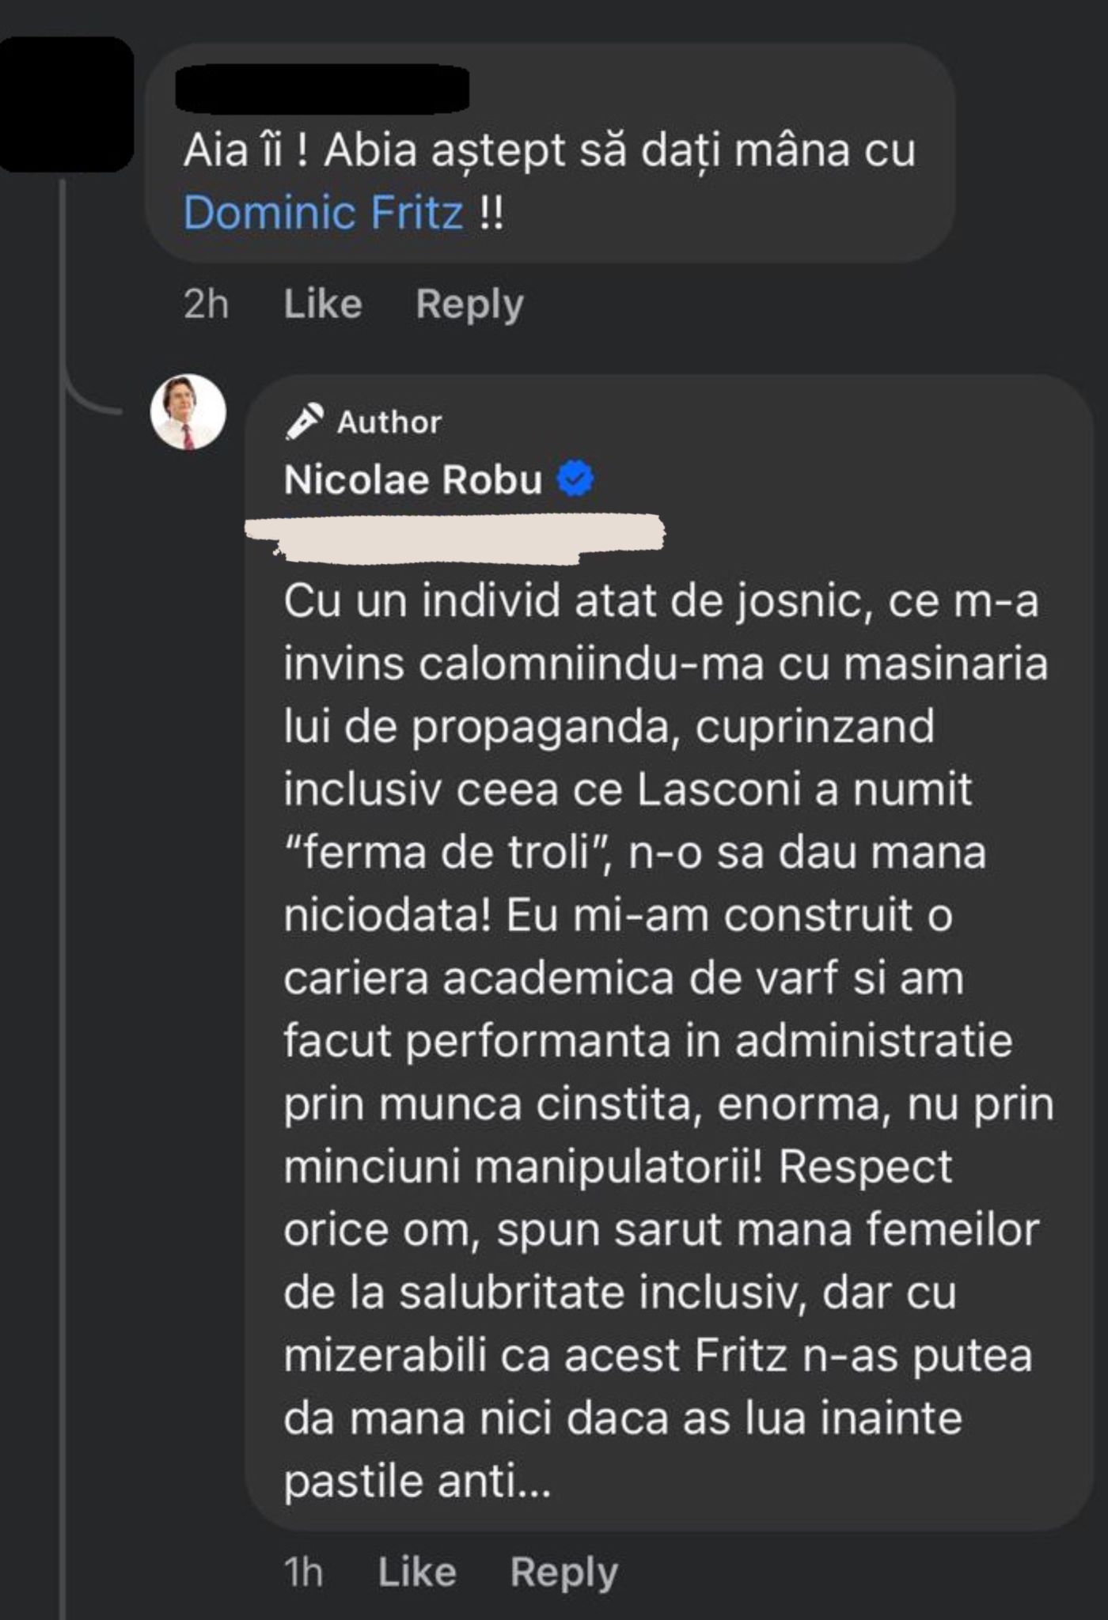Click the reply text starting "Cu un individ"
The image size is (1108, 1620).
point(660,602)
